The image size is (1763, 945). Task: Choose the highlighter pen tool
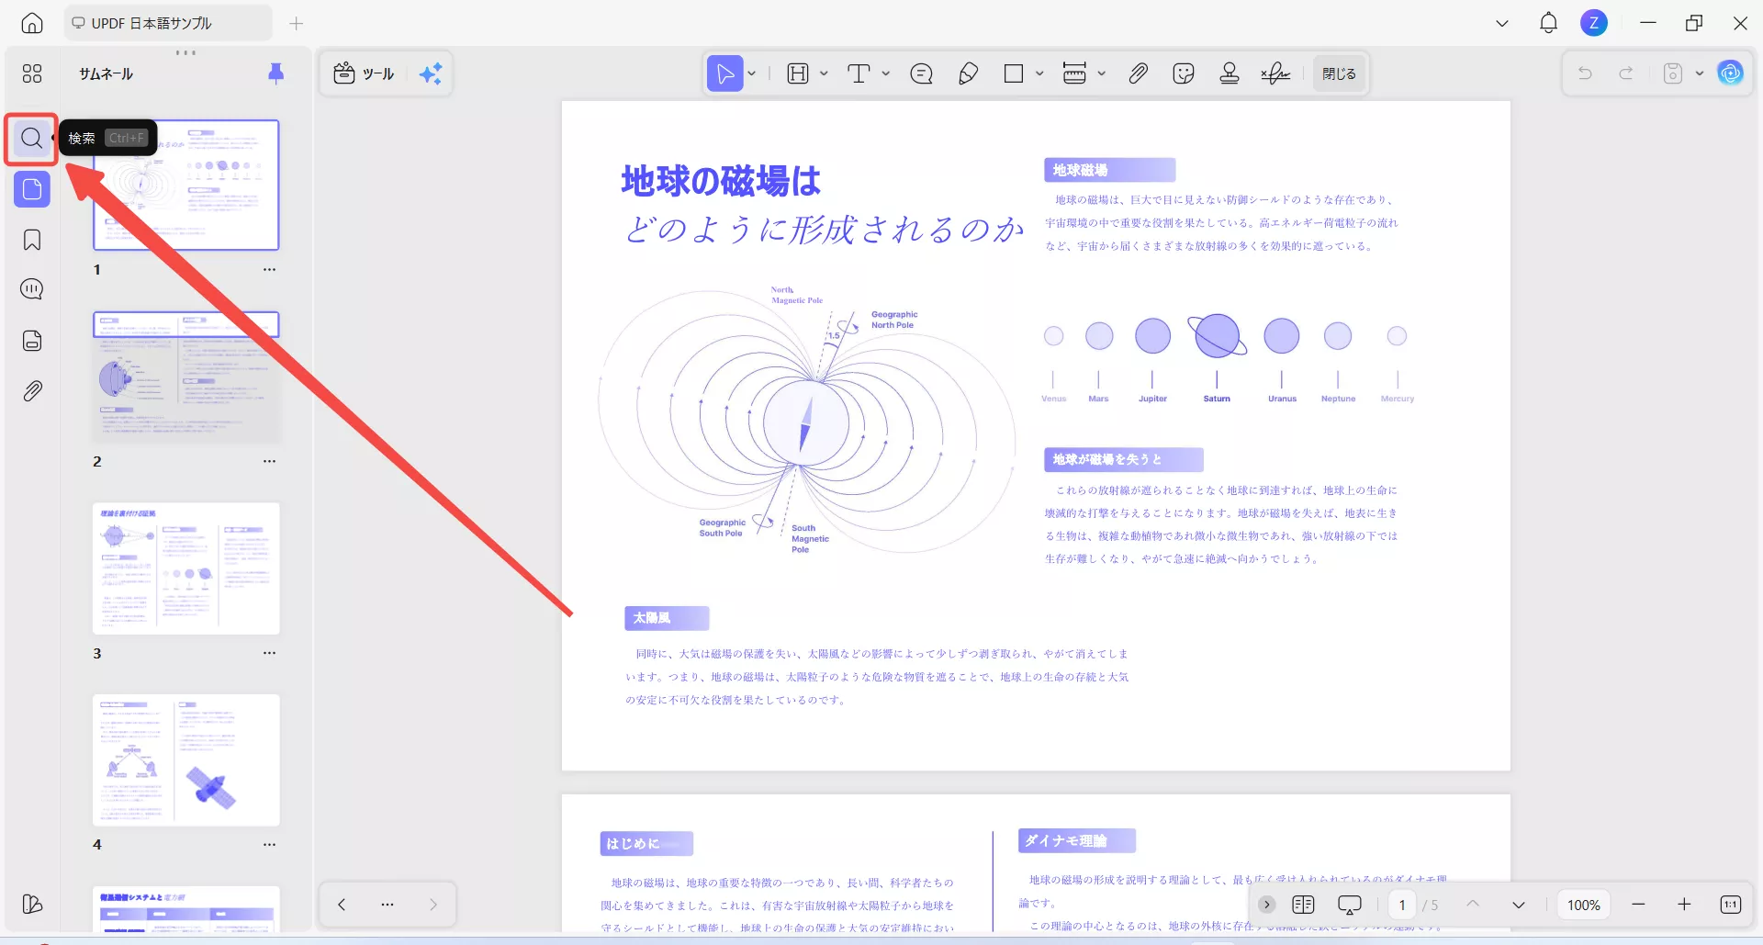pyautogui.click(x=968, y=73)
